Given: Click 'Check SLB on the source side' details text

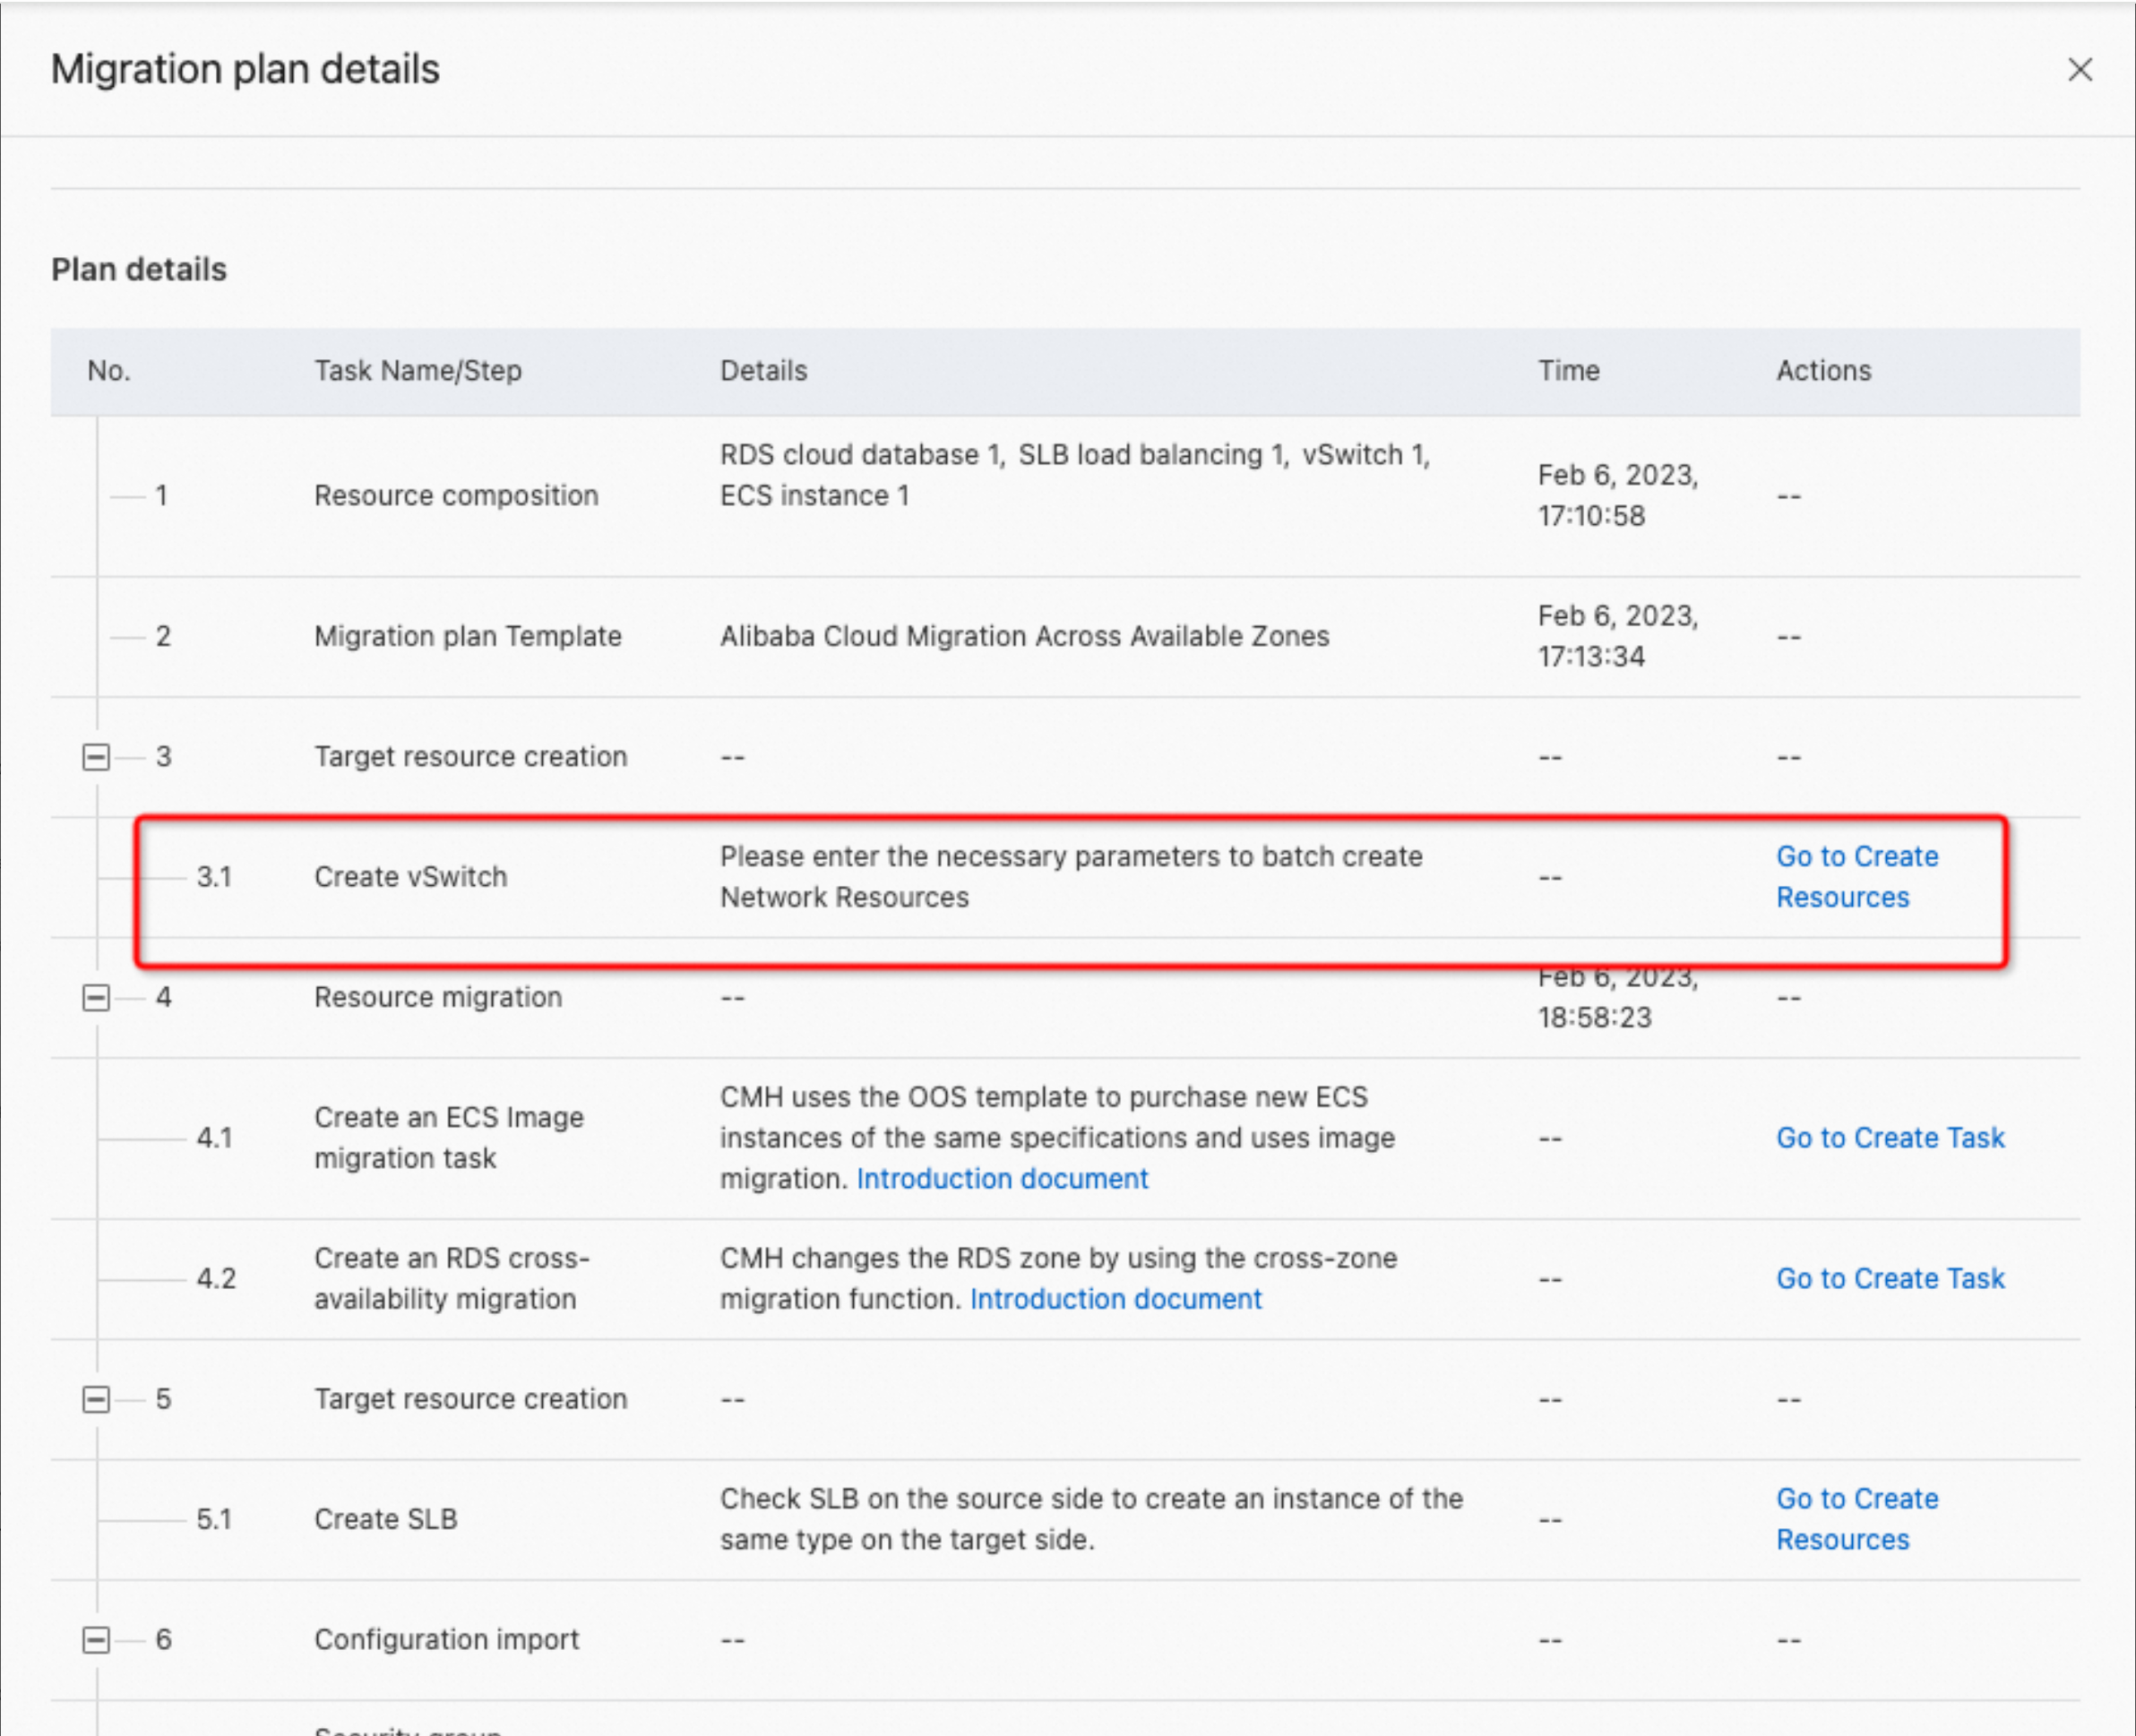Looking at the screenshot, I should click(1092, 1519).
